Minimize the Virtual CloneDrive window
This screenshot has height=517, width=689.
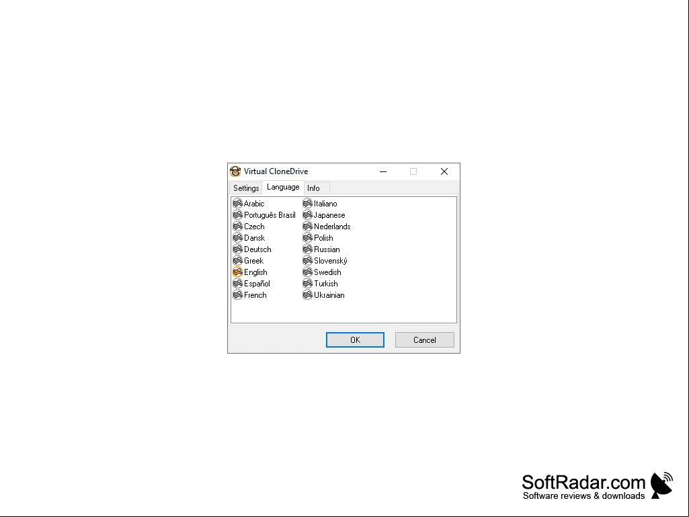383,171
